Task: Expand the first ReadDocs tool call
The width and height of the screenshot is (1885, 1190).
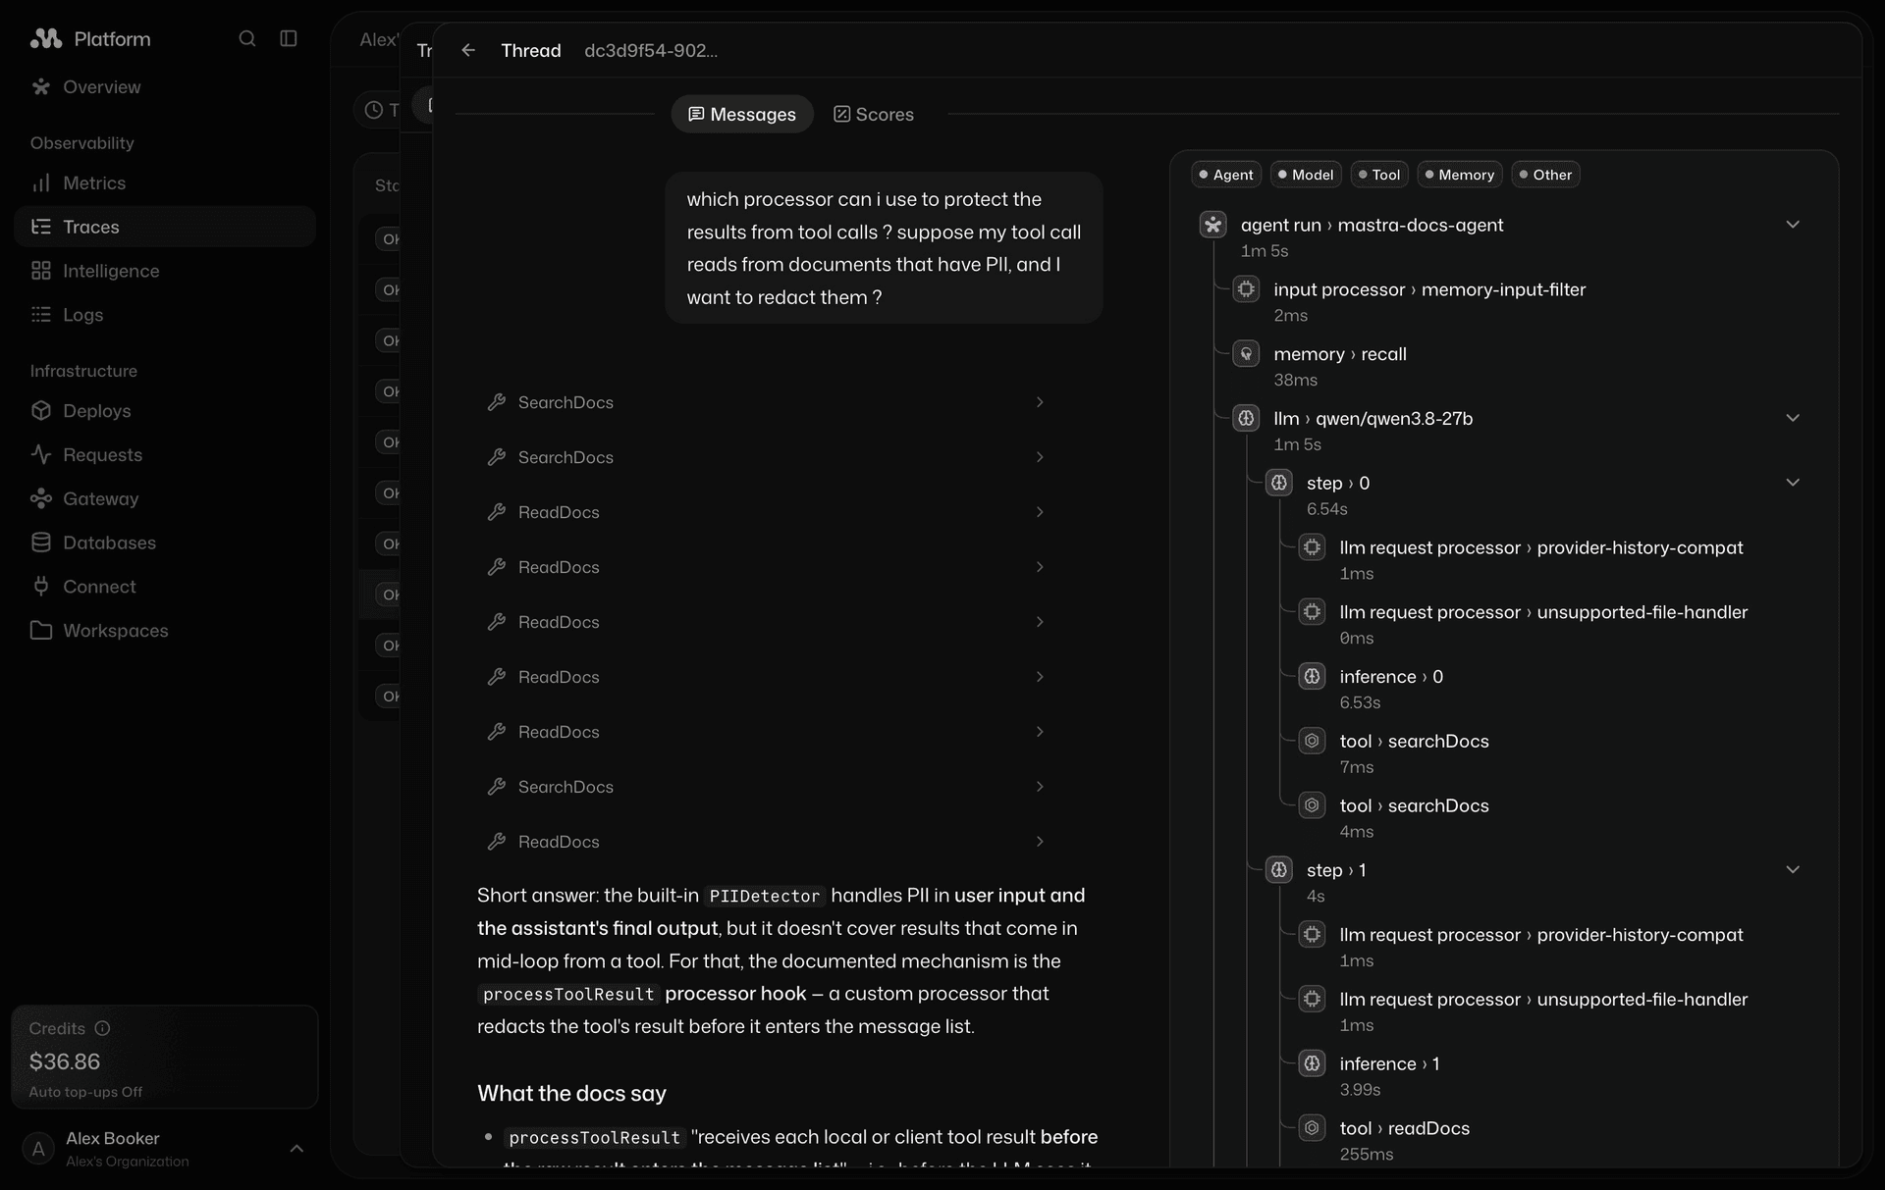Action: 766,513
